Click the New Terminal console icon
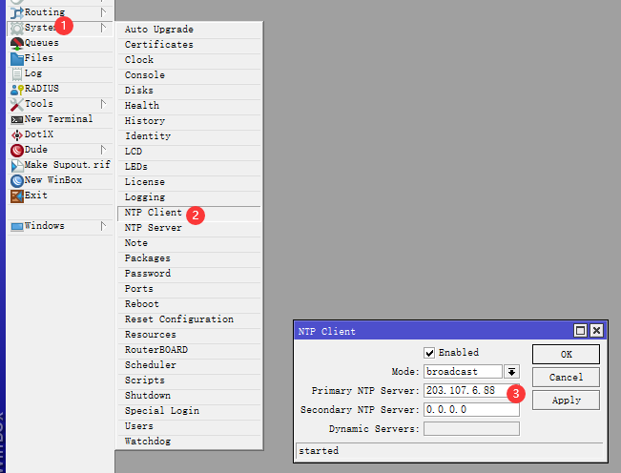The height and width of the screenshot is (473, 621). [x=17, y=119]
